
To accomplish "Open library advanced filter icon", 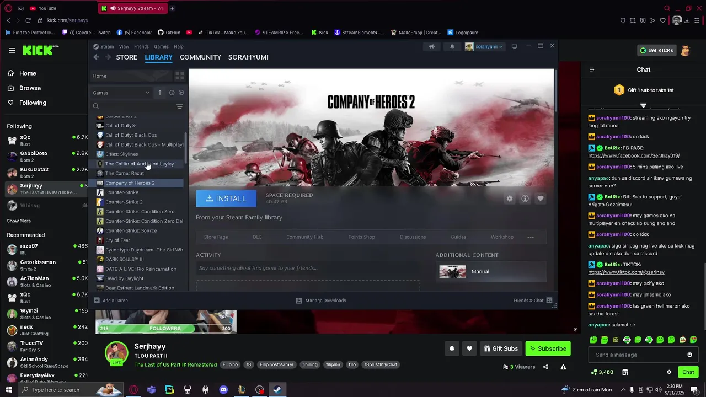I will pos(180,106).
